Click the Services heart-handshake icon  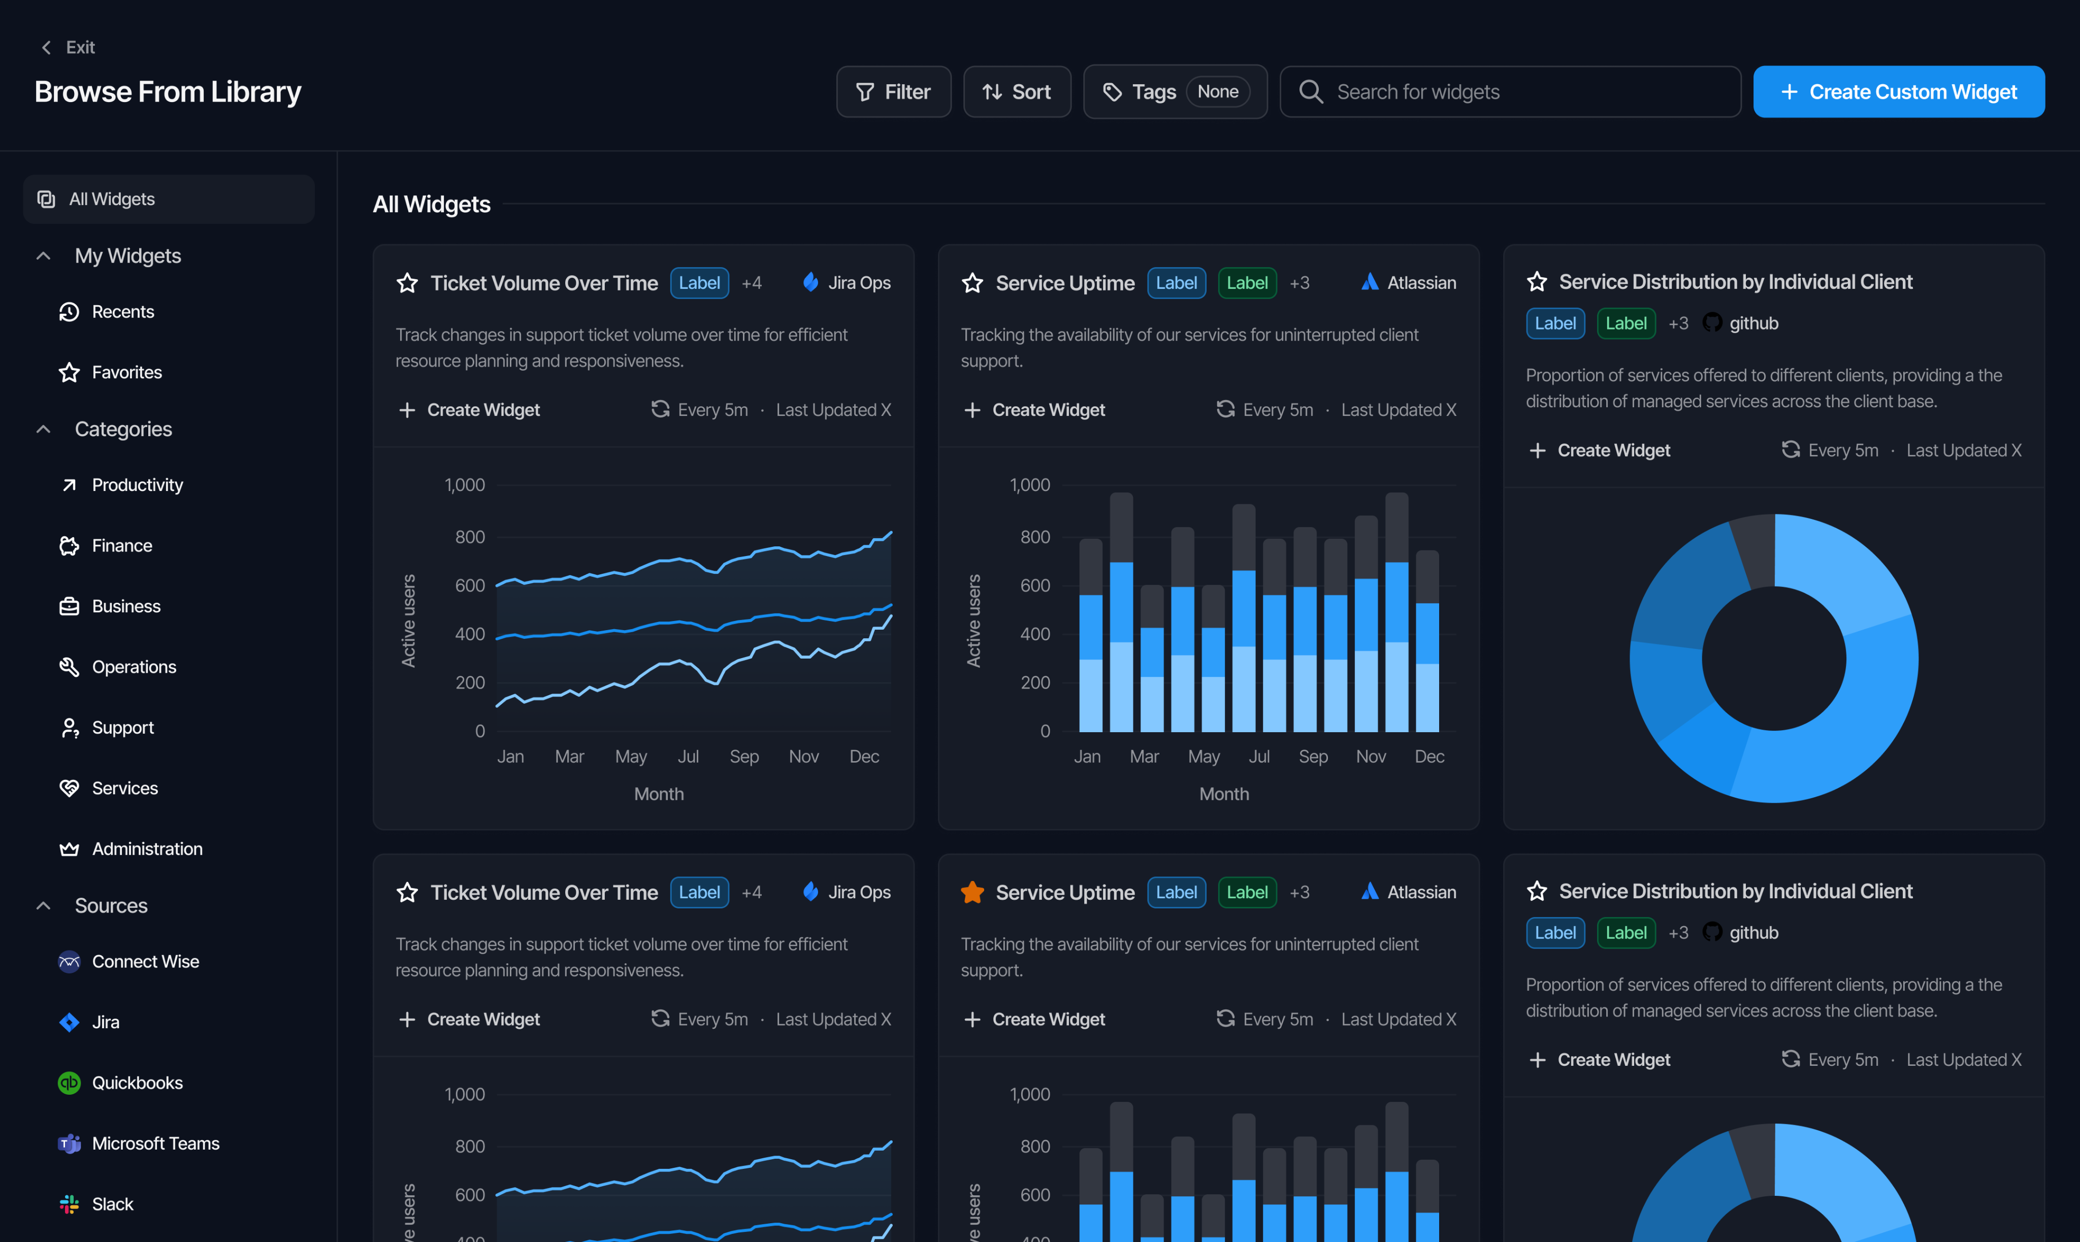click(70, 789)
